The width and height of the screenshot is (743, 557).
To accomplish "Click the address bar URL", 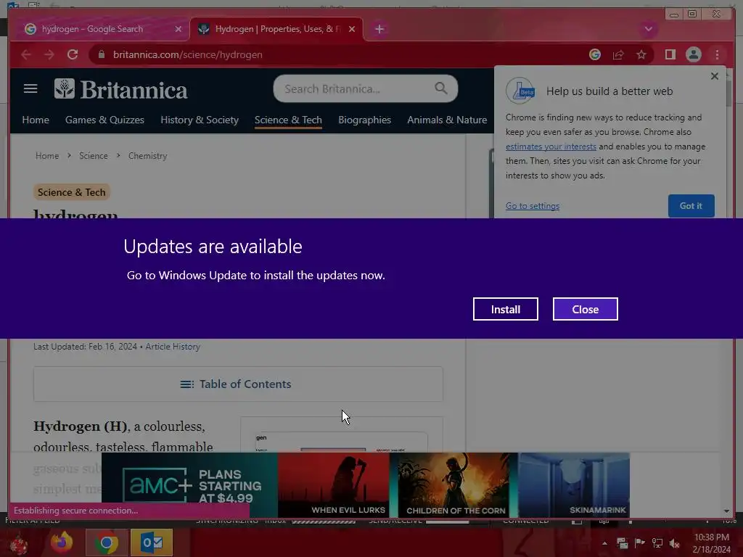I will tap(188, 54).
